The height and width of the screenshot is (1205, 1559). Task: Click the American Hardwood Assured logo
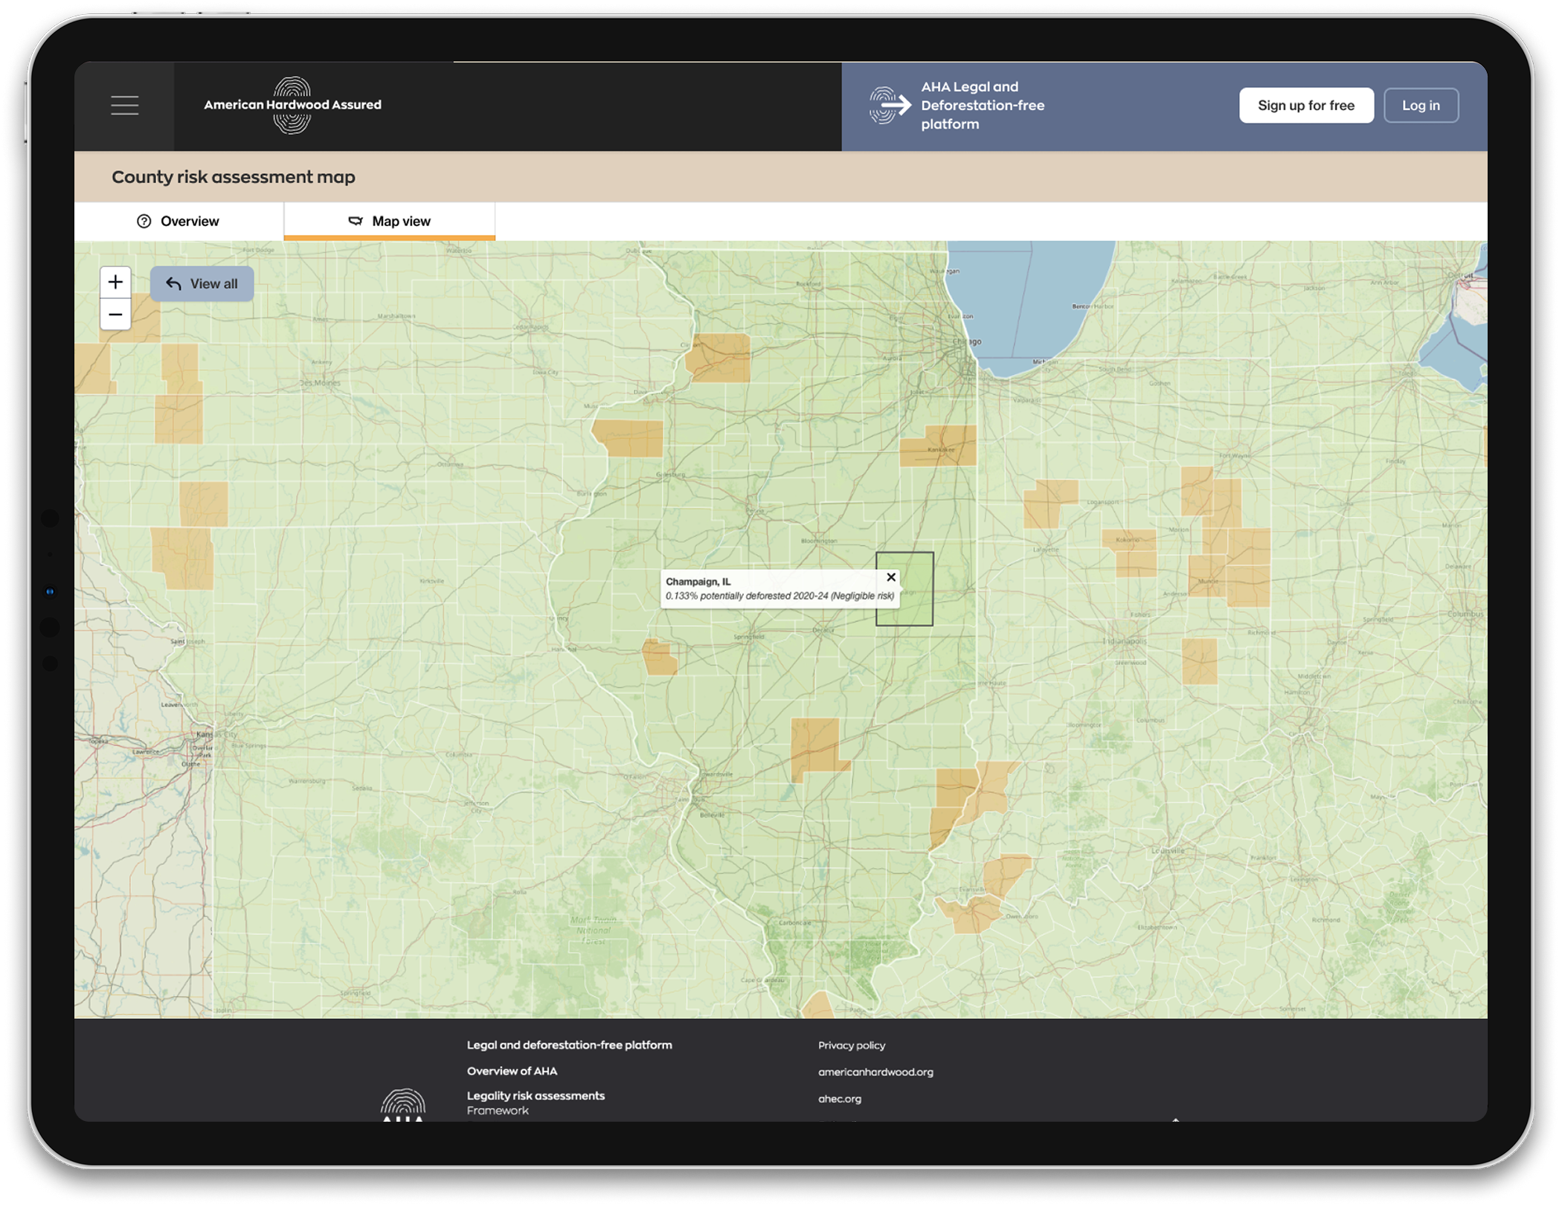tap(292, 105)
